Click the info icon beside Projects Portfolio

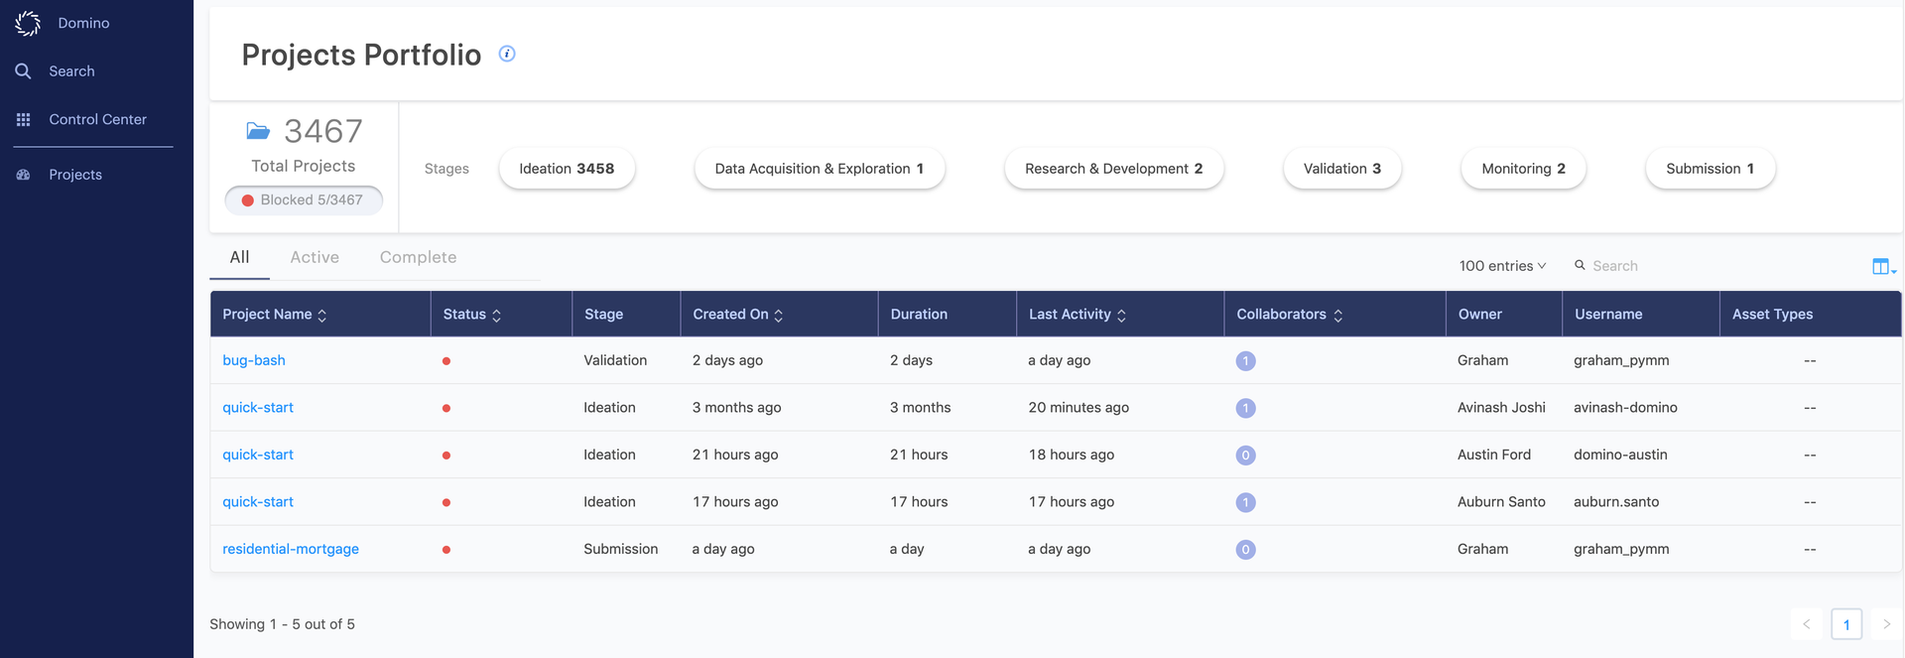(507, 54)
